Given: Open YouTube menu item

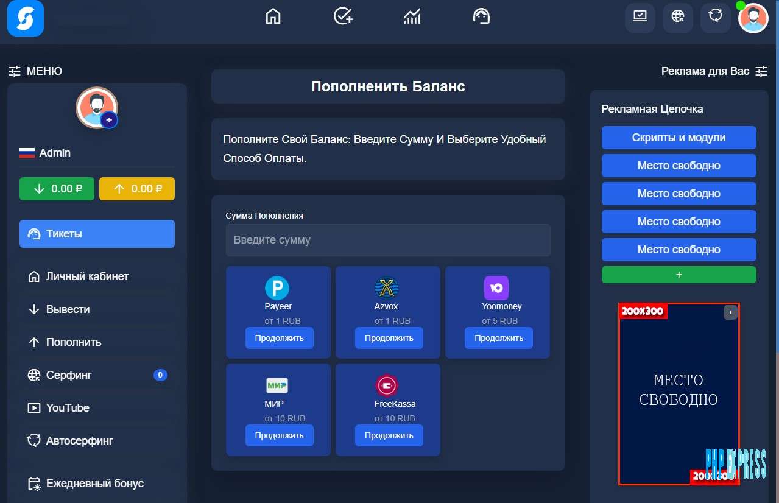Looking at the screenshot, I should (97, 408).
